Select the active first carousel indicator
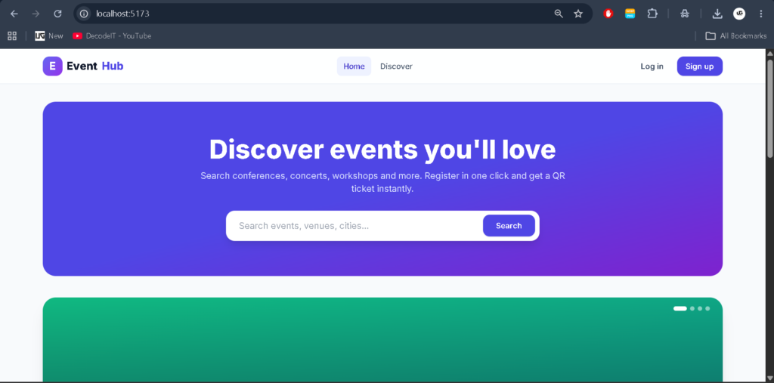Screen dimensions: 774x383 [680, 308]
